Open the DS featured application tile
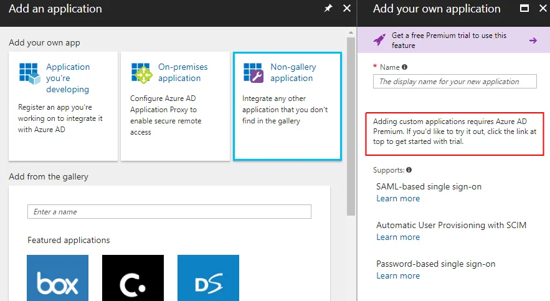This screenshot has width=550, height=301. click(209, 278)
